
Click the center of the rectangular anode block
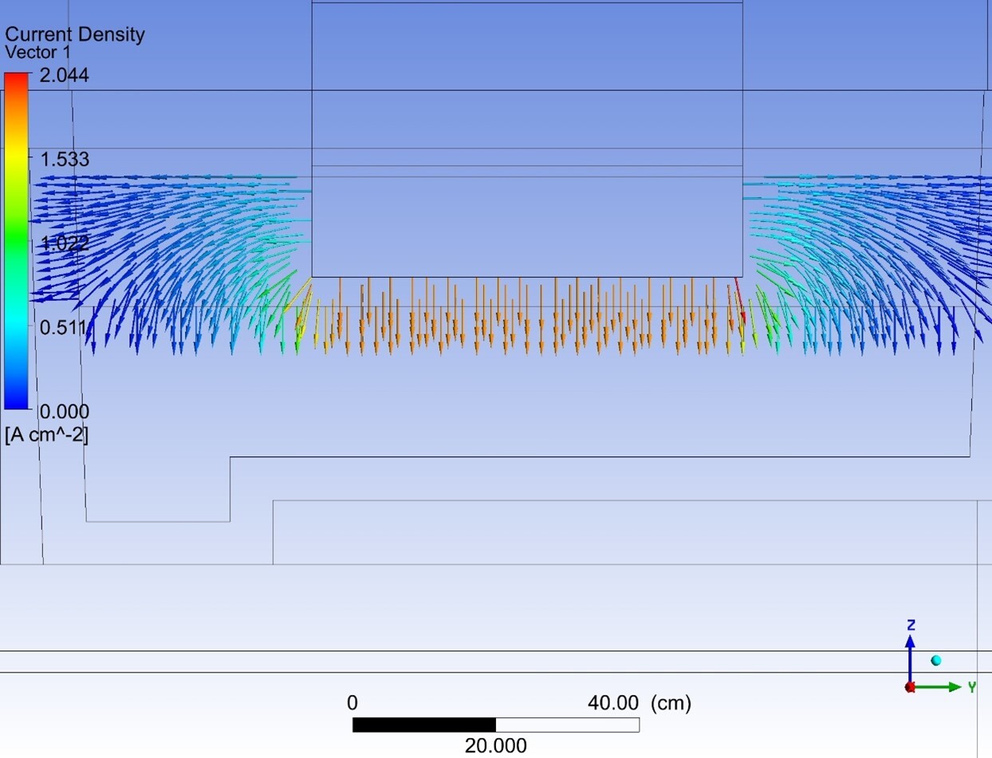click(527, 140)
